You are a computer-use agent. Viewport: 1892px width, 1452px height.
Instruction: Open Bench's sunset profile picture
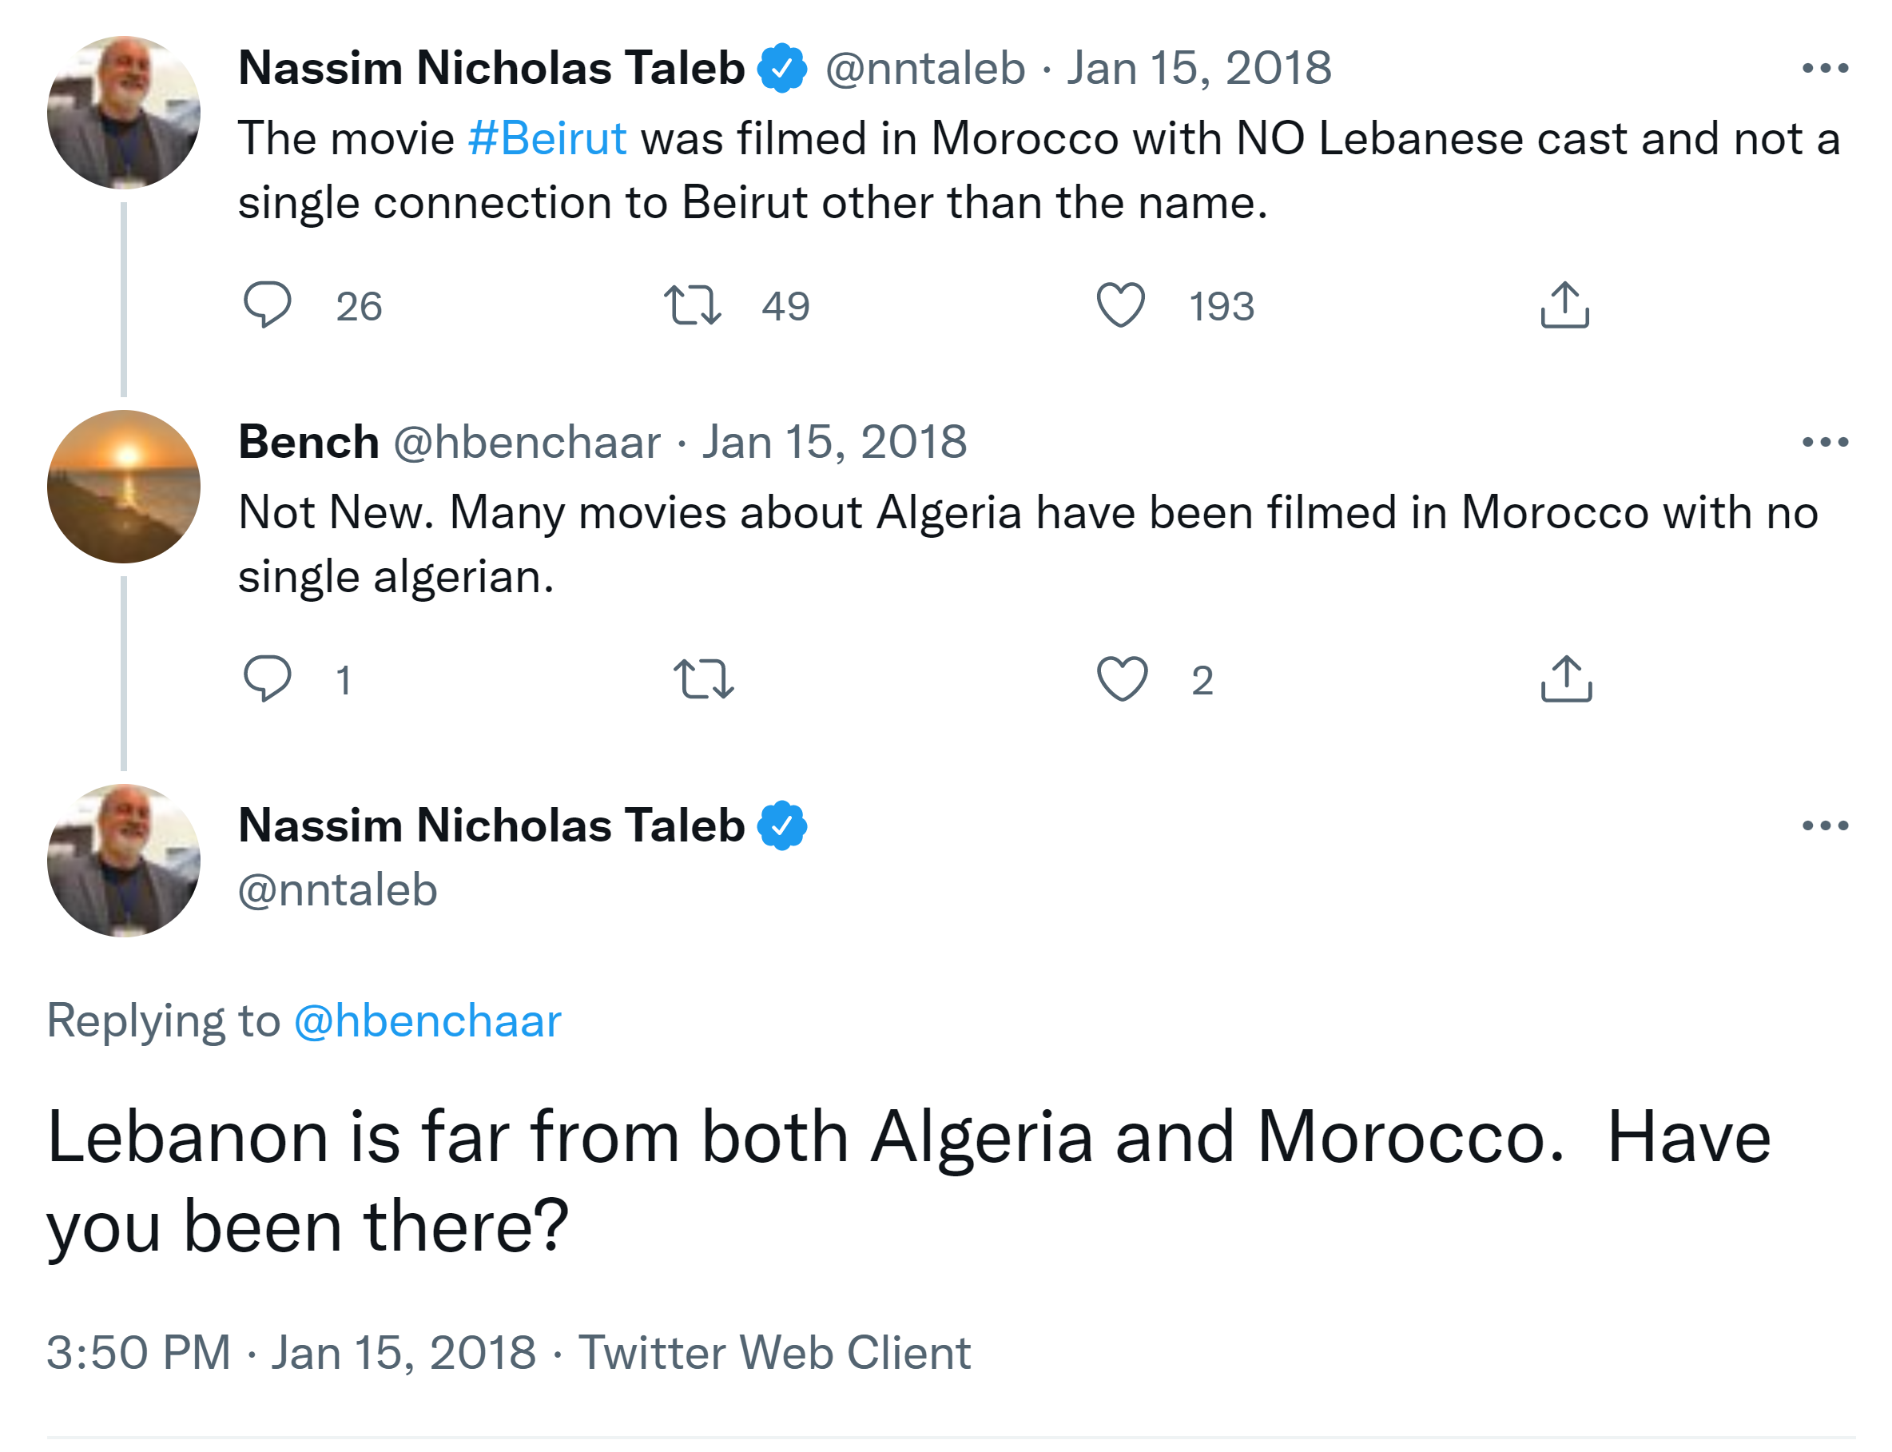click(x=124, y=487)
